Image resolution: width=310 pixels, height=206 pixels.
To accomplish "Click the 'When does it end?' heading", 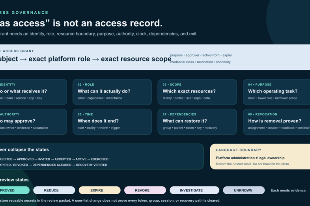I will tap(98, 121).
